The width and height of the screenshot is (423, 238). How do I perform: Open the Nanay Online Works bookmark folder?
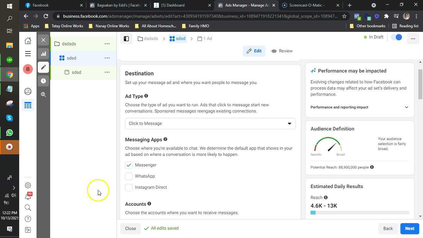coord(109,26)
